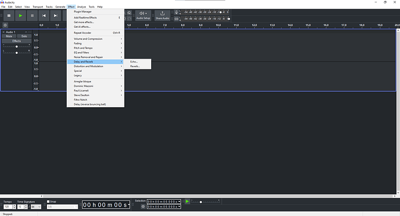Viewport: 400px width, 216px height.
Task: Solo the Audio 1 track
Action: click(24, 36)
